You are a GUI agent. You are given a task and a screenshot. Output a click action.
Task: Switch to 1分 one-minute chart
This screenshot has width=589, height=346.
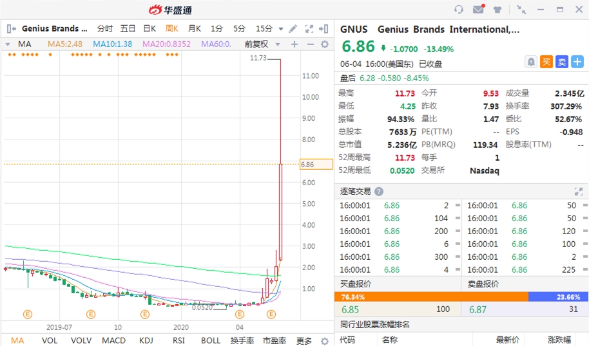tap(217, 28)
